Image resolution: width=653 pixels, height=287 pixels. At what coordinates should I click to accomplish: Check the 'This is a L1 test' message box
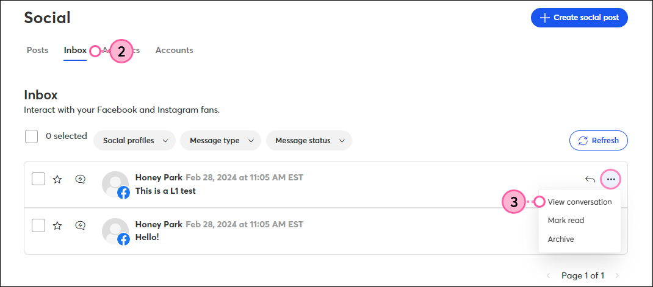click(38, 179)
